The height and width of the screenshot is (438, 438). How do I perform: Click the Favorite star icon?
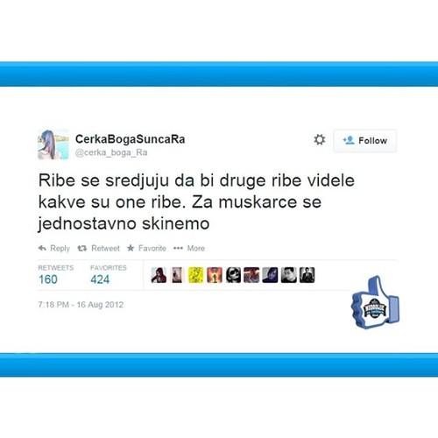point(131,248)
